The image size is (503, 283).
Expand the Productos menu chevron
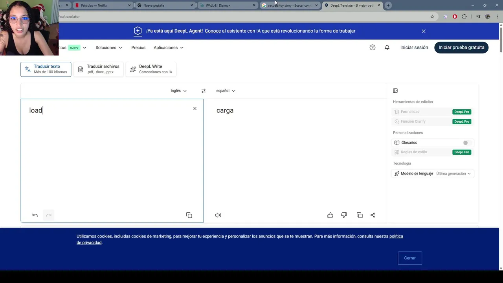click(84, 48)
